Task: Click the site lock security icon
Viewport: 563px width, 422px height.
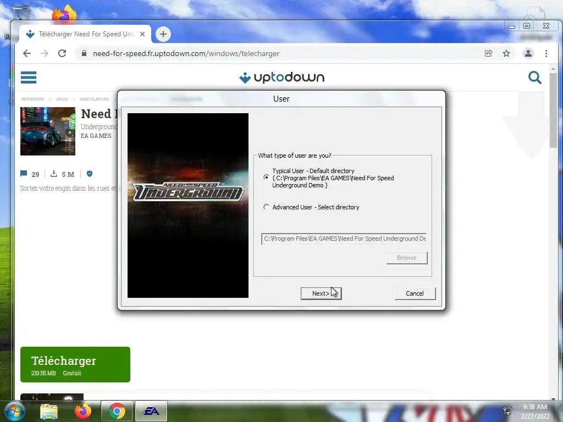Action: pos(84,53)
